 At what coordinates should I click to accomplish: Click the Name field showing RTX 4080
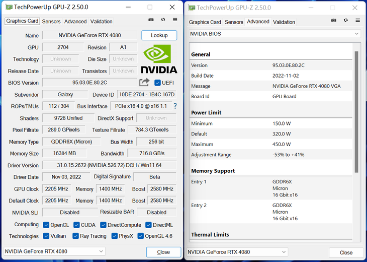[x=89, y=35]
